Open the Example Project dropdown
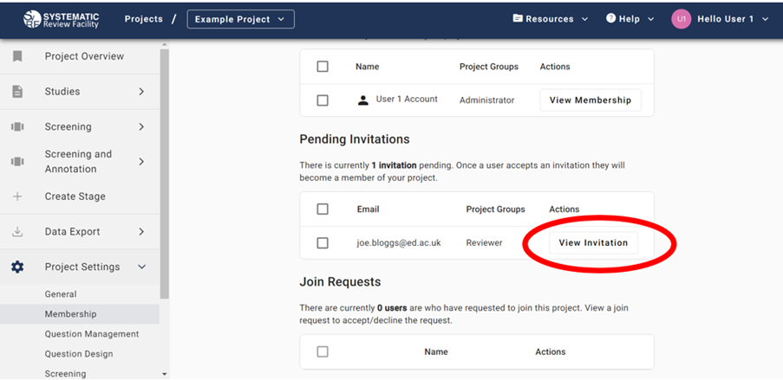Screen dimensions: 783x380 pos(240,19)
